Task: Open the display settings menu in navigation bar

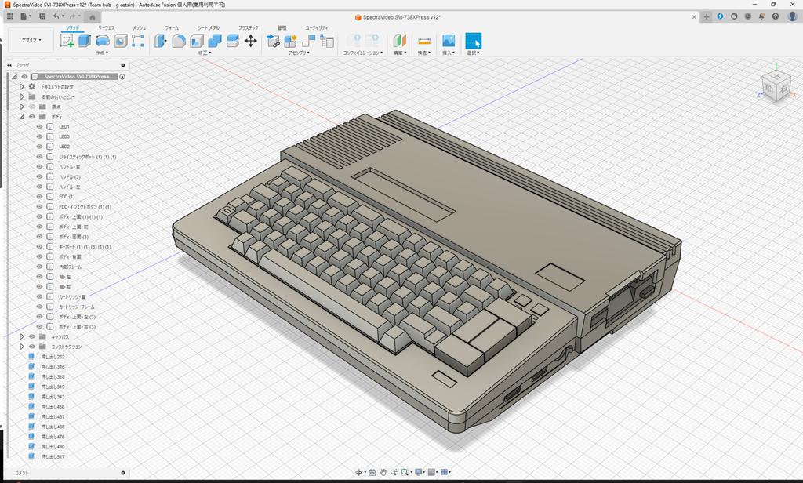Action: click(x=418, y=471)
